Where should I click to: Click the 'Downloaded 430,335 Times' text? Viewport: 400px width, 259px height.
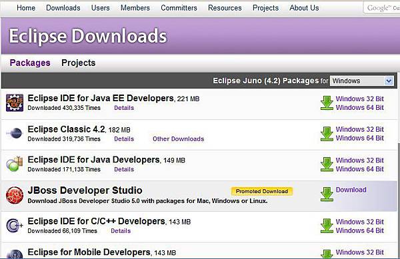(64, 108)
